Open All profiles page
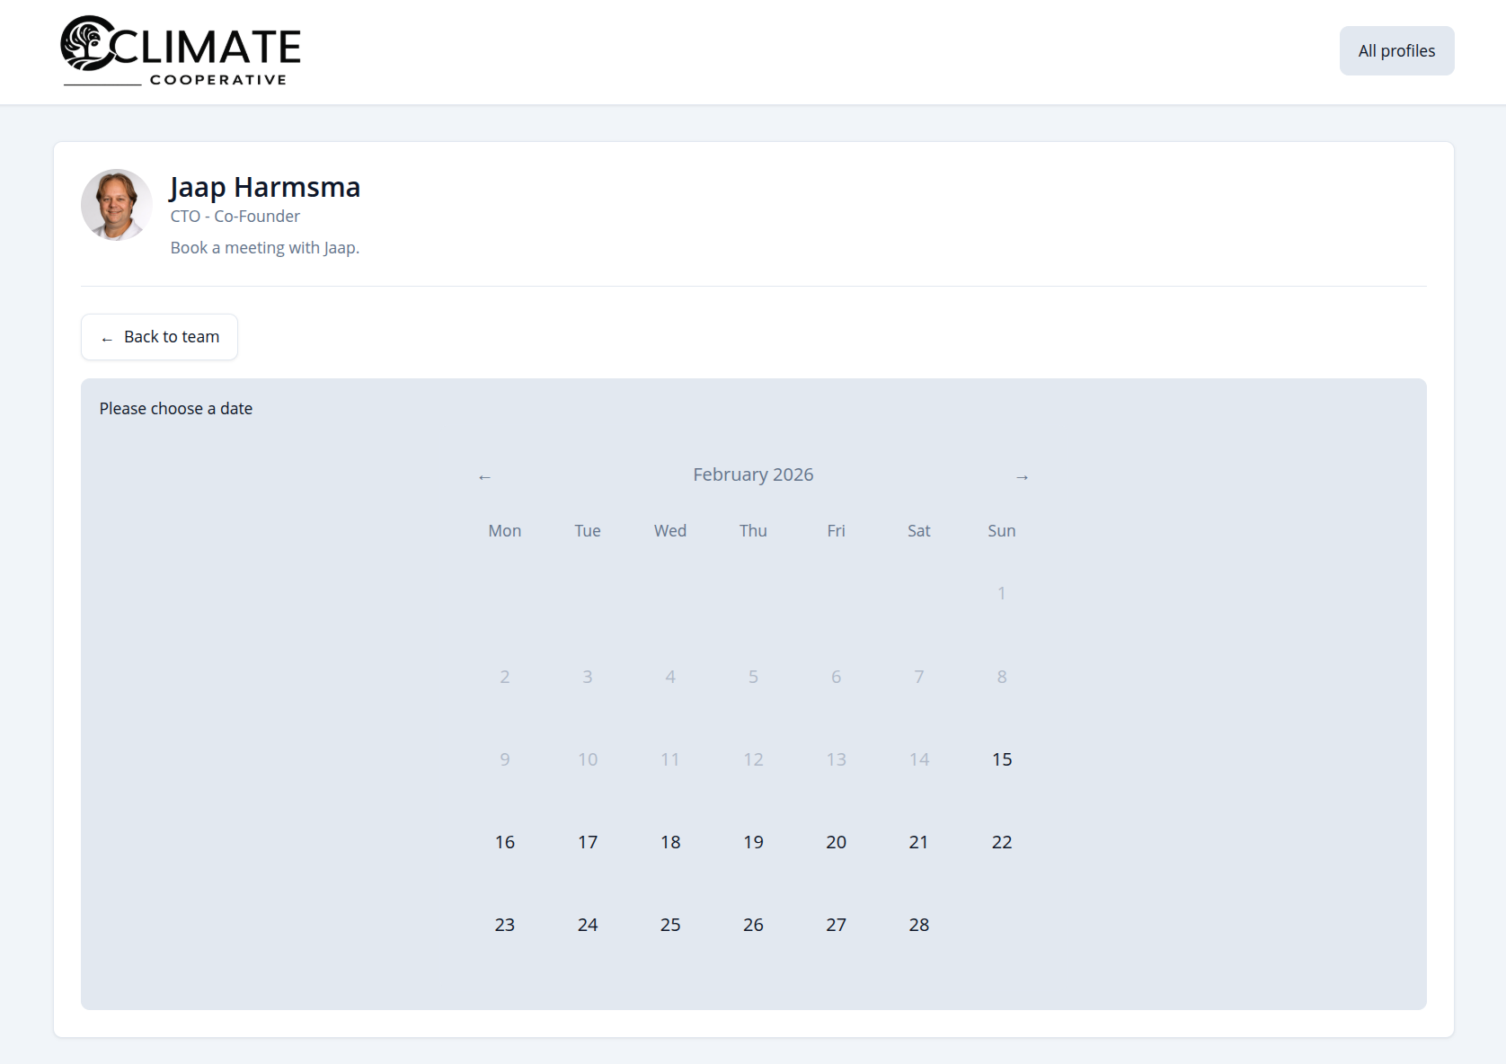Viewport: 1506px width, 1064px height. tap(1395, 51)
